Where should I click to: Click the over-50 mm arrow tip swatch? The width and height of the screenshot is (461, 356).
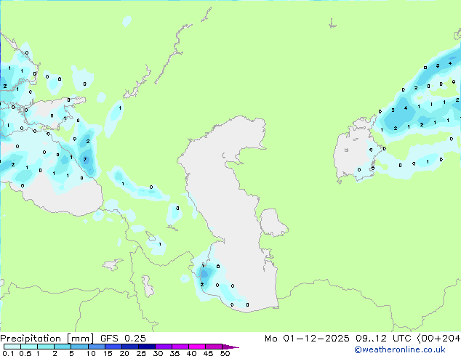tap(230, 347)
